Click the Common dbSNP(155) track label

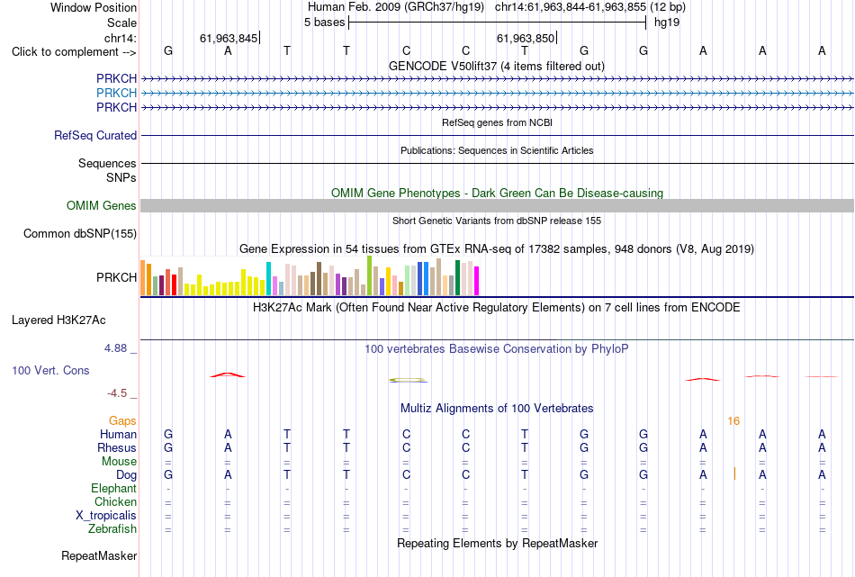(79, 233)
